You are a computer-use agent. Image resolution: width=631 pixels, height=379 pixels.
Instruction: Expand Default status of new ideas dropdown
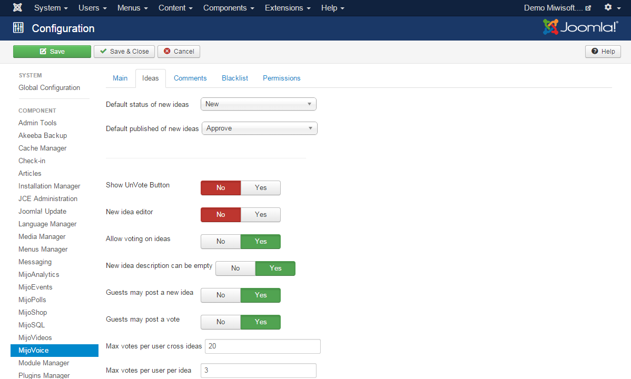pos(258,104)
